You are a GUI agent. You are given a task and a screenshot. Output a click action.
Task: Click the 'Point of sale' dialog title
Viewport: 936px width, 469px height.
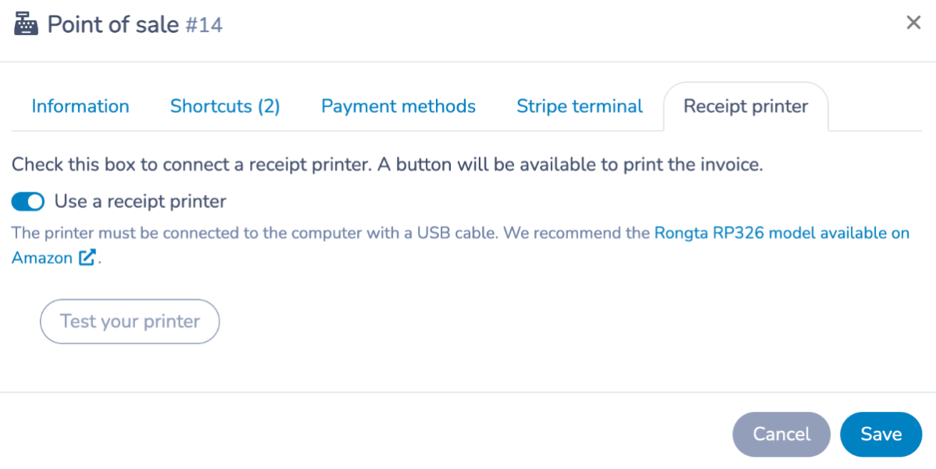pos(113,24)
